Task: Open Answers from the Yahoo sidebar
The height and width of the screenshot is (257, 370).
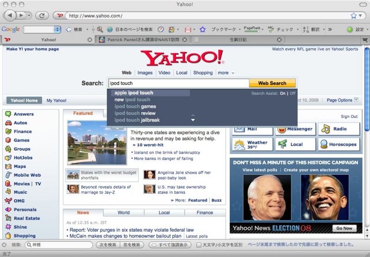Action: coord(24,114)
